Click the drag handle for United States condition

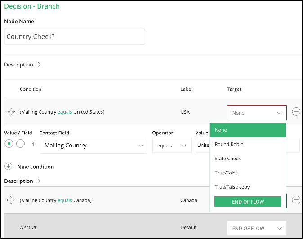pyautogui.click(x=11, y=111)
